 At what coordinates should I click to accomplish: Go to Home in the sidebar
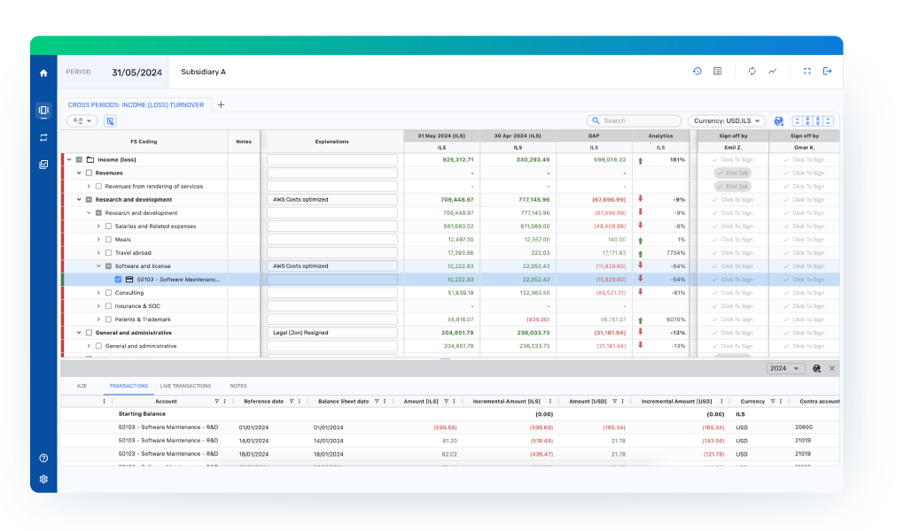point(43,73)
